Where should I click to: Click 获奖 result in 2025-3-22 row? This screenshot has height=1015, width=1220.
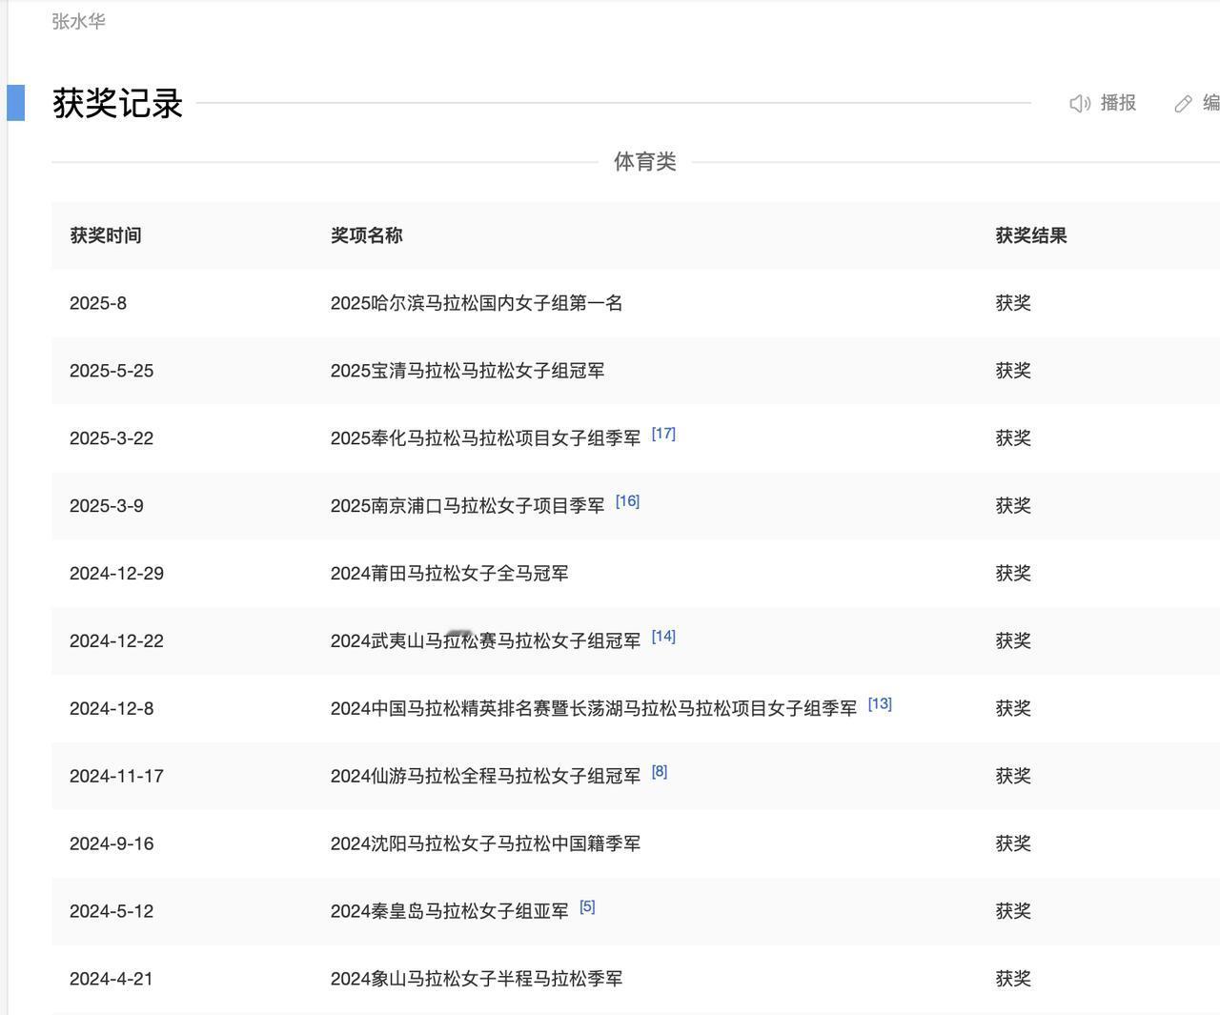[1013, 438]
